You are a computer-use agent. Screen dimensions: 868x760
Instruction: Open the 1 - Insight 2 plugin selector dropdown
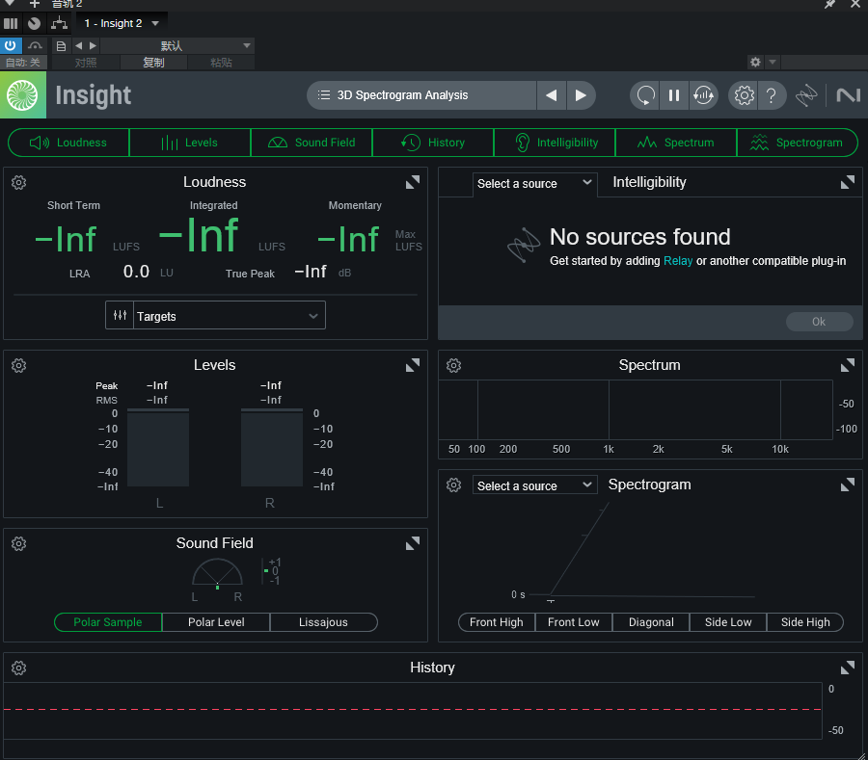[x=122, y=23]
